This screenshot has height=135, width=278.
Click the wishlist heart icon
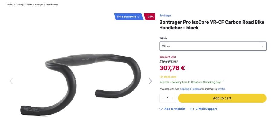click(161, 109)
